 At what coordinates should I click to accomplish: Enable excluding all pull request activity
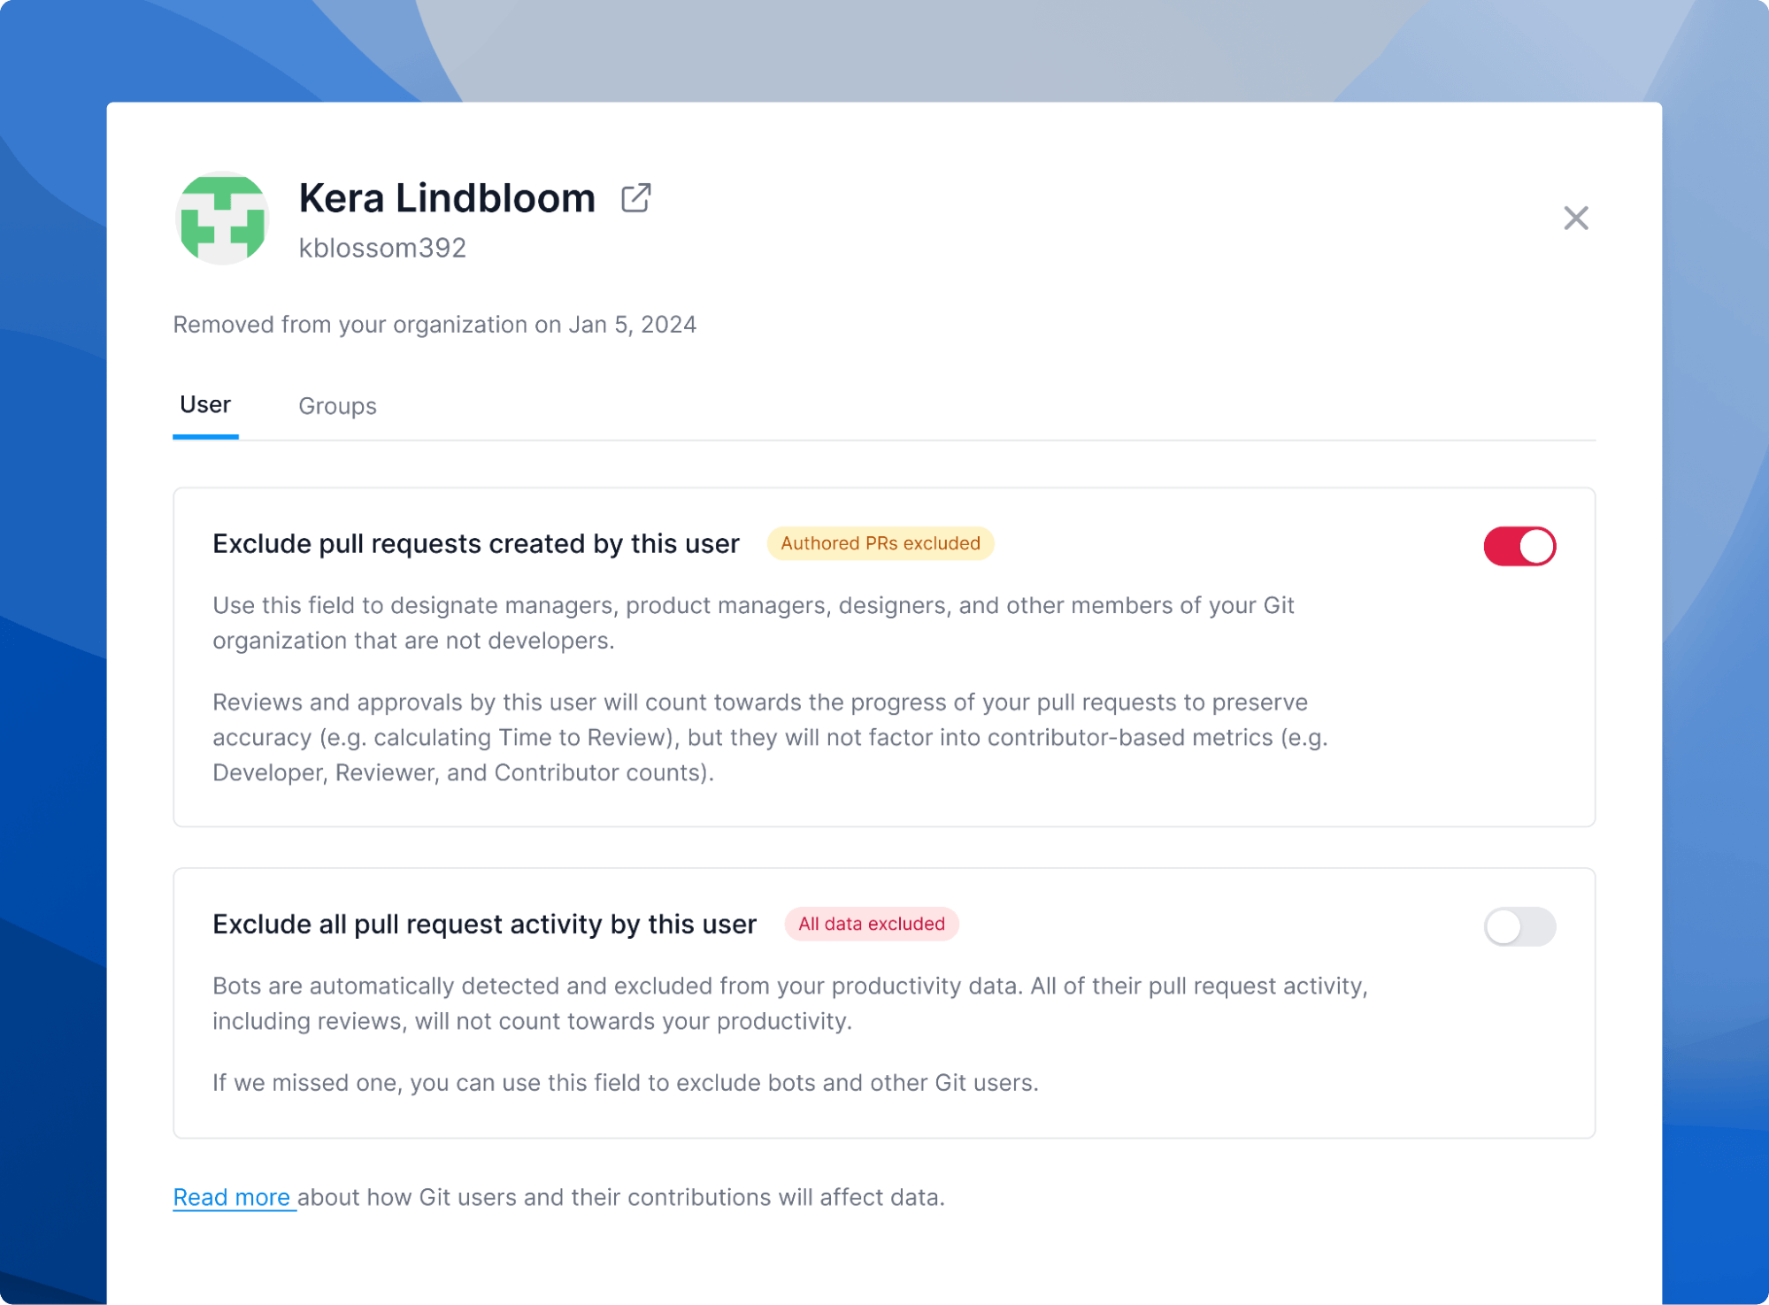(1519, 926)
